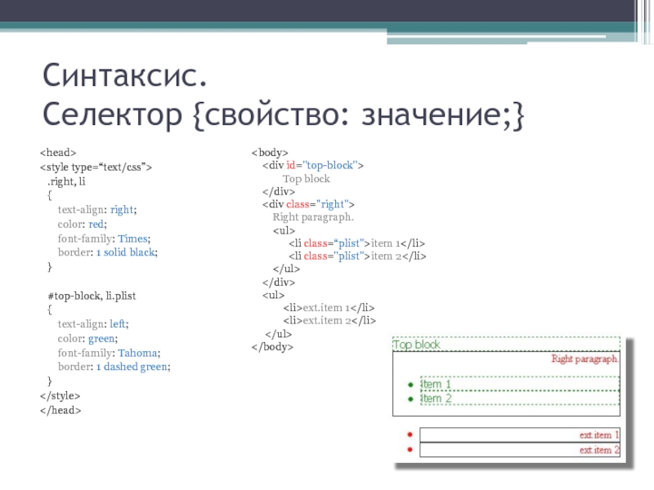Click the "border: 1 dashed green;" line
The image size is (654, 490).
pos(114,367)
